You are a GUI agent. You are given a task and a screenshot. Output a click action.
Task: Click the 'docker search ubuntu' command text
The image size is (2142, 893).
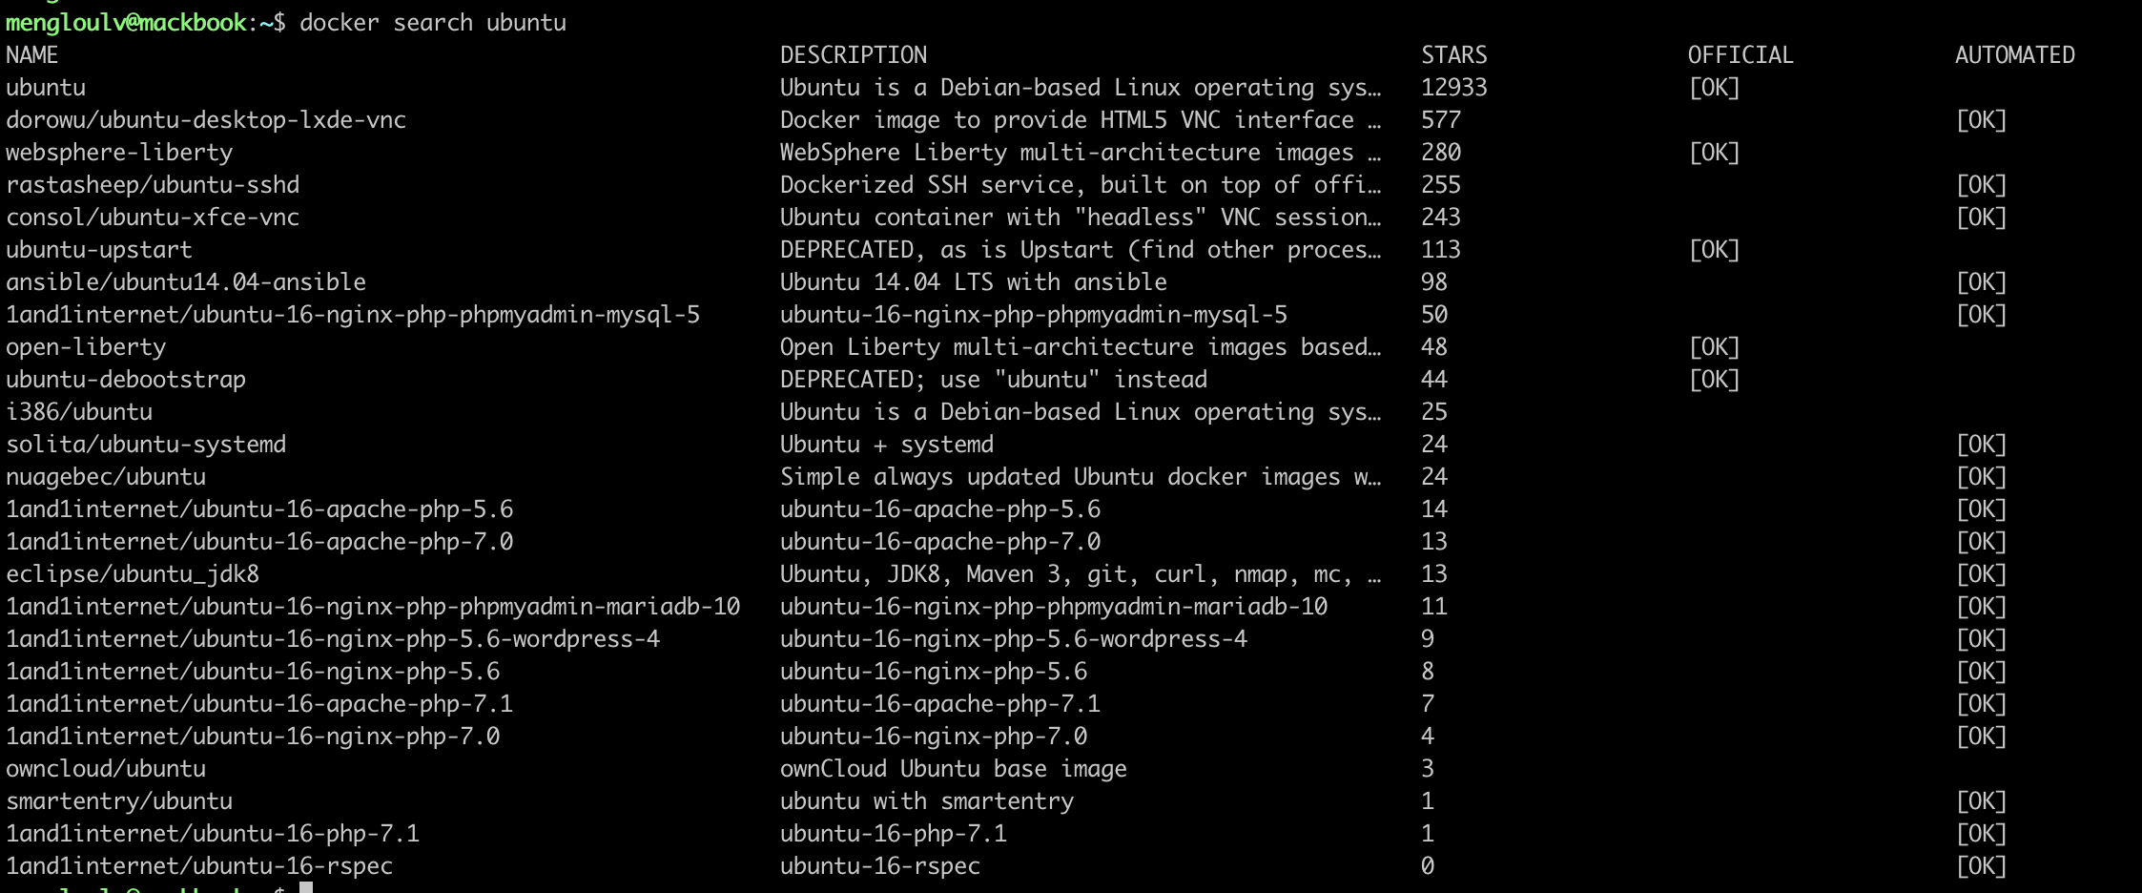tap(433, 23)
